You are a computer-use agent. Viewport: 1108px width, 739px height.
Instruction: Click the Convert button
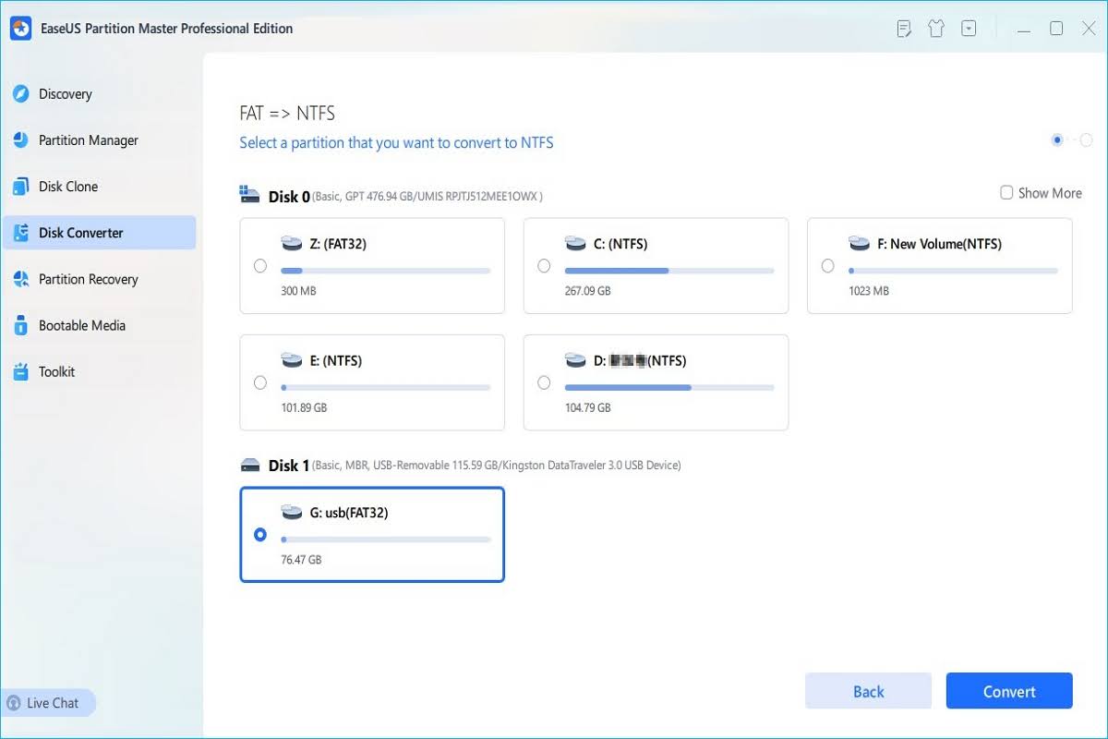(x=1009, y=691)
